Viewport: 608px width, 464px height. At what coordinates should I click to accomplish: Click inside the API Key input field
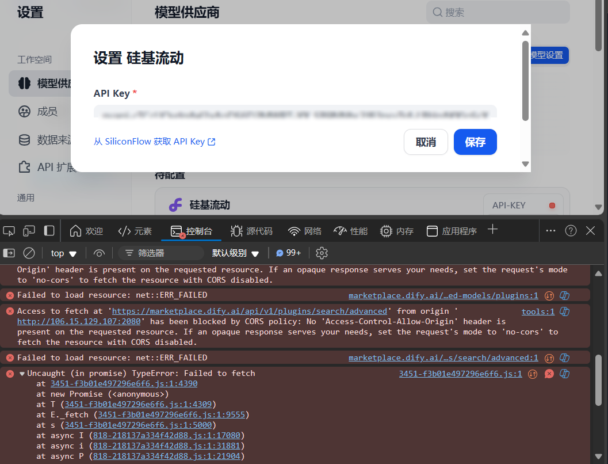pos(295,112)
